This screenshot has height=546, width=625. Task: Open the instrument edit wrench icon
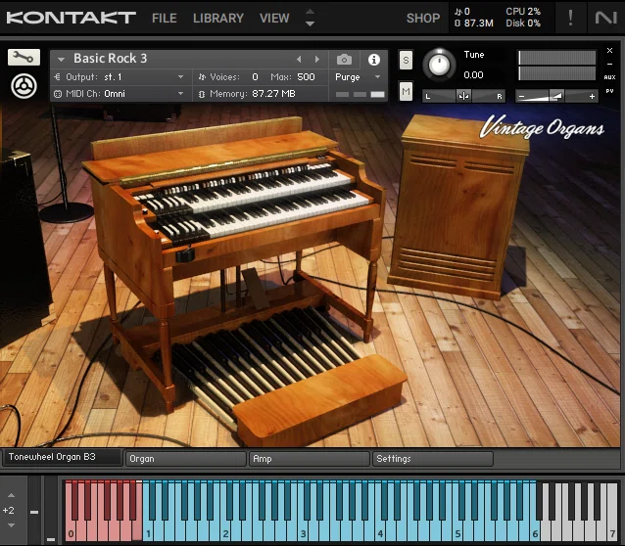pos(24,58)
